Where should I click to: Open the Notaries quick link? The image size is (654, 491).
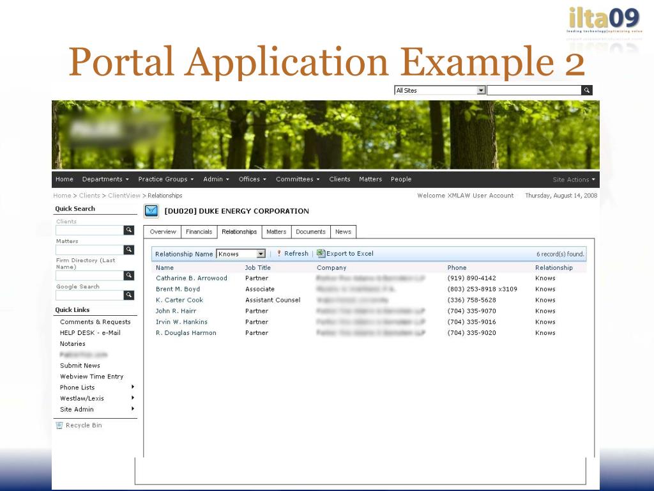click(73, 343)
